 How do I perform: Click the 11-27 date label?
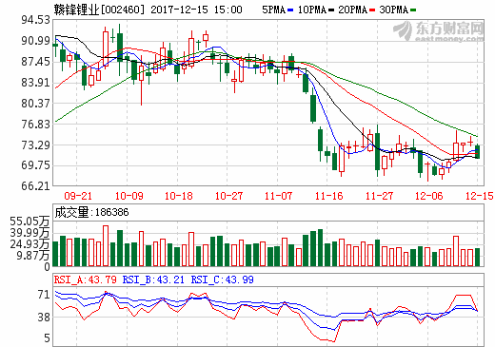pos(380,196)
